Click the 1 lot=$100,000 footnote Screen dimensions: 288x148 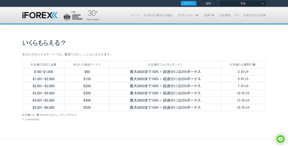pyautogui.click(x=31, y=119)
